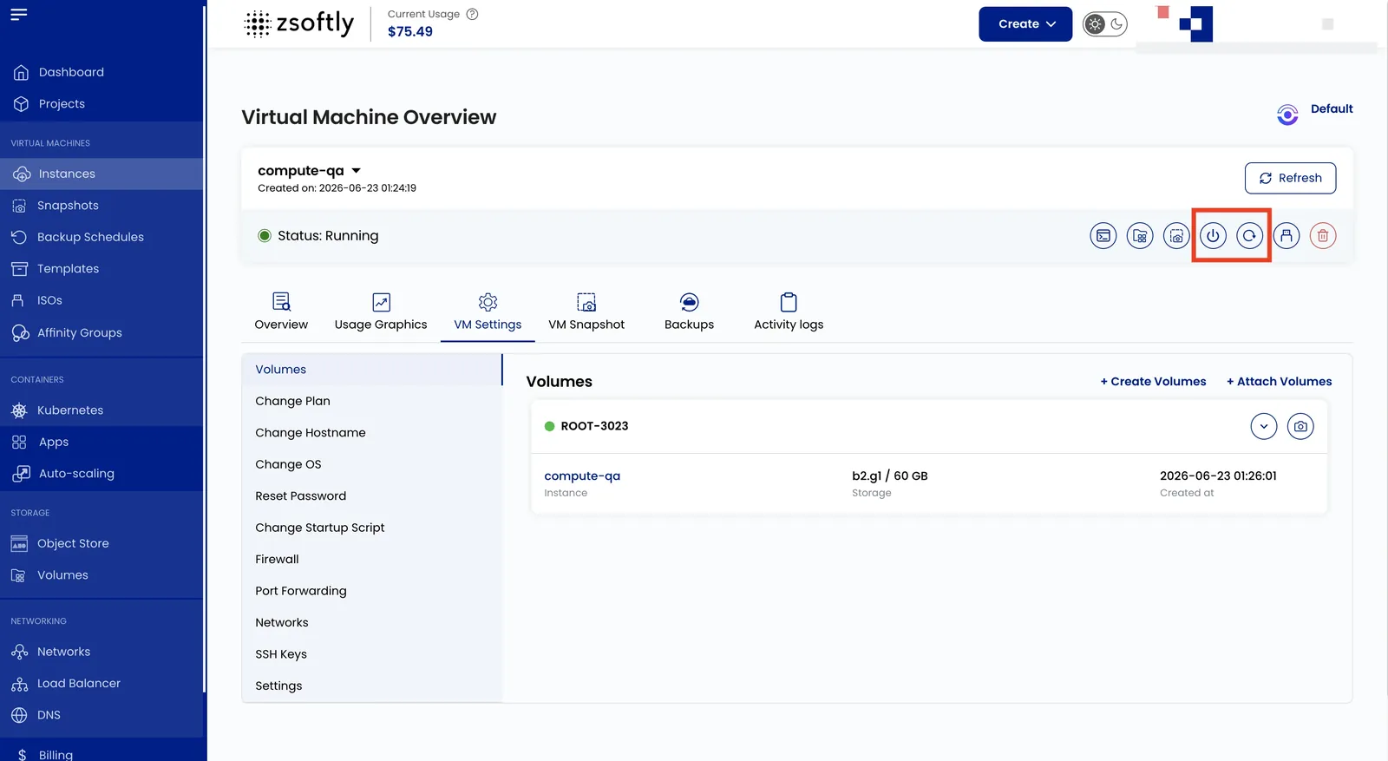Switch to the Usage Graphics tab

[381, 312]
